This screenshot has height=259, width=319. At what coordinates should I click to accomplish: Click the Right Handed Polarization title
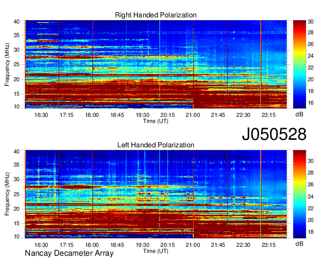[156, 15]
